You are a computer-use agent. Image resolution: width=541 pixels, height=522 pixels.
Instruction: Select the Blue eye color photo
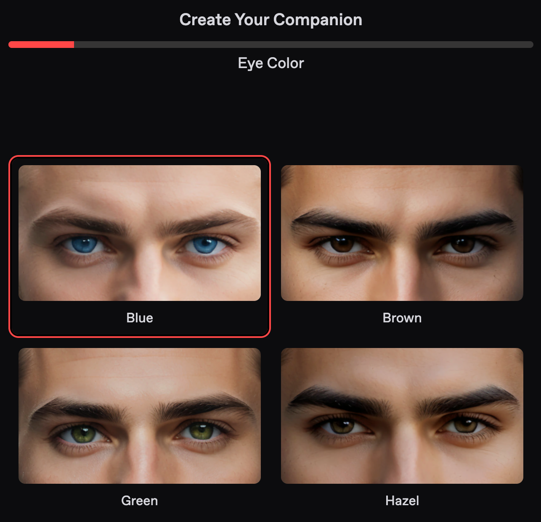tap(140, 233)
